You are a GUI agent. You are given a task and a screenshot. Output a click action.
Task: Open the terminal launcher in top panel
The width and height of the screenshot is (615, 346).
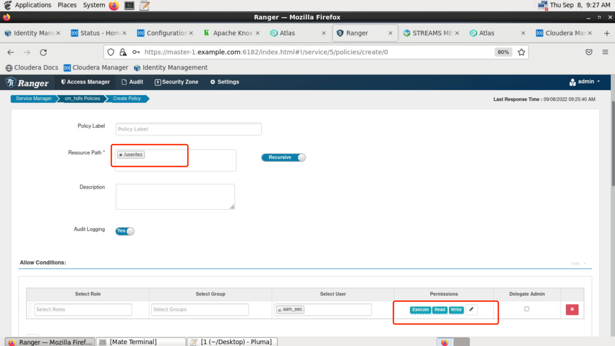129,5
